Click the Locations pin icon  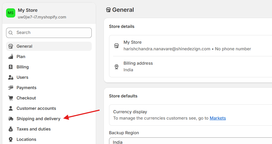[11, 139]
